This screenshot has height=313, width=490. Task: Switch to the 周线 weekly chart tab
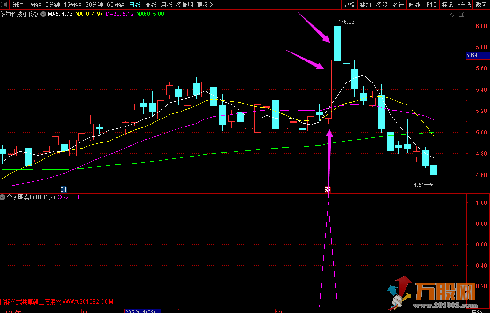point(151,5)
